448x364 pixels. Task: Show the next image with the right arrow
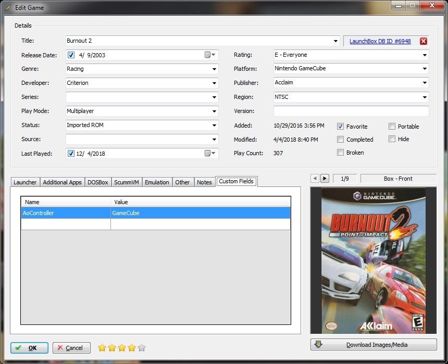tap(325, 179)
